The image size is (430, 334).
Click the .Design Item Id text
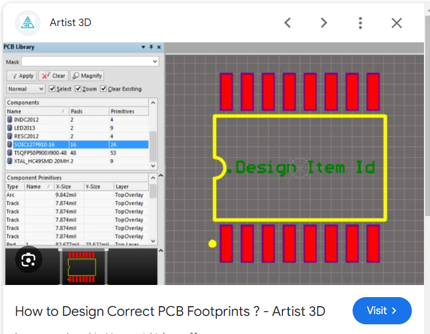pos(301,167)
